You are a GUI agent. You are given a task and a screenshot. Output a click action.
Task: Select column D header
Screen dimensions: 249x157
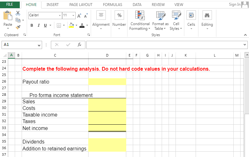tap(107, 55)
